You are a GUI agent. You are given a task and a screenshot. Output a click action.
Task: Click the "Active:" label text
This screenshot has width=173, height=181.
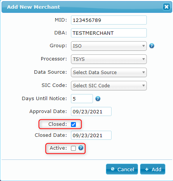pyautogui.click(x=58, y=148)
